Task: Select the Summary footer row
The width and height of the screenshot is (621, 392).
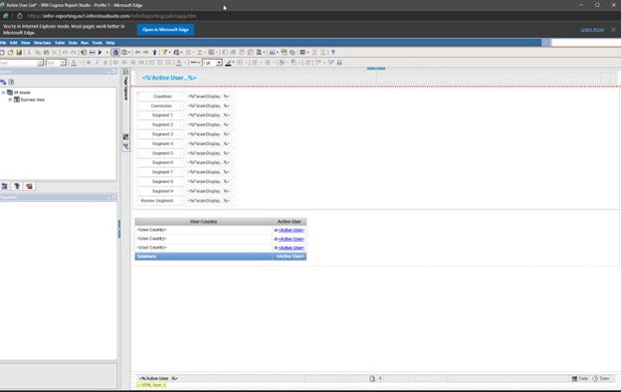Action: click(221, 257)
